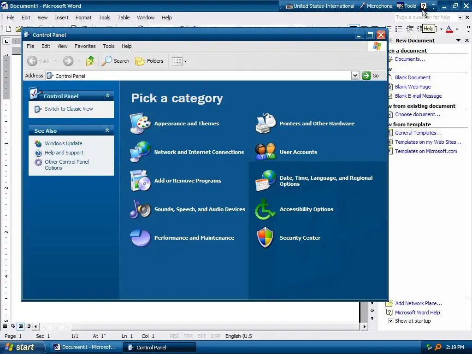Click Type a question for help box
This screenshot has width=472, height=354.
425,18
